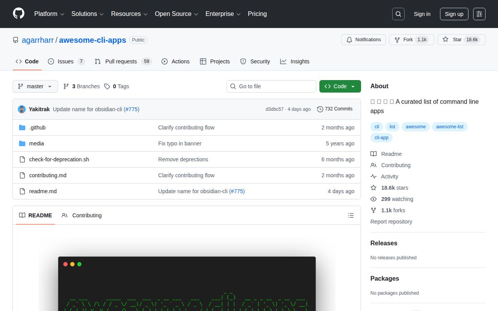Select the Contributing tab near README
The width and height of the screenshot is (498, 311).
click(86, 215)
